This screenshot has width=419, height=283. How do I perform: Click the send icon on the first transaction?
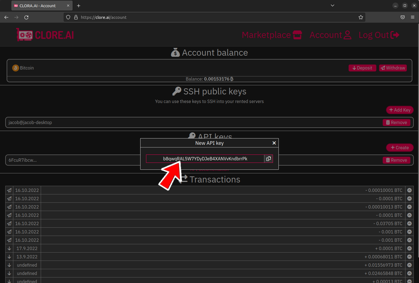[9, 190]
